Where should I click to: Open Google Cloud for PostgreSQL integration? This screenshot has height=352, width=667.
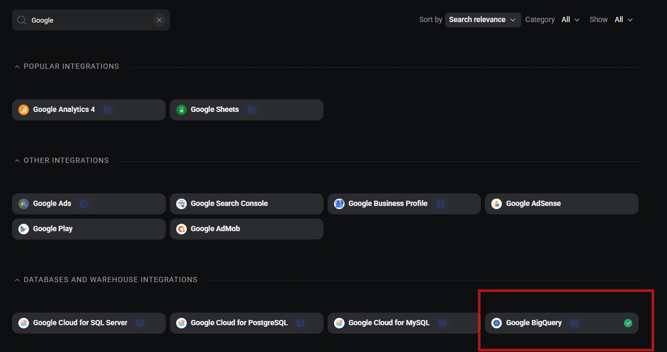pos(247,323)
